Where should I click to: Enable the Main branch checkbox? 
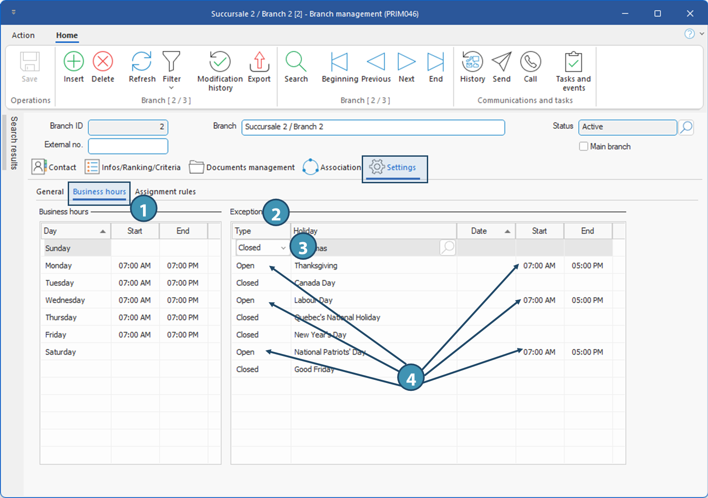[584, 147]
